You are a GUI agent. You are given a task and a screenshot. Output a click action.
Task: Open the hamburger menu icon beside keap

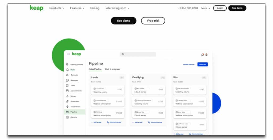69,54
